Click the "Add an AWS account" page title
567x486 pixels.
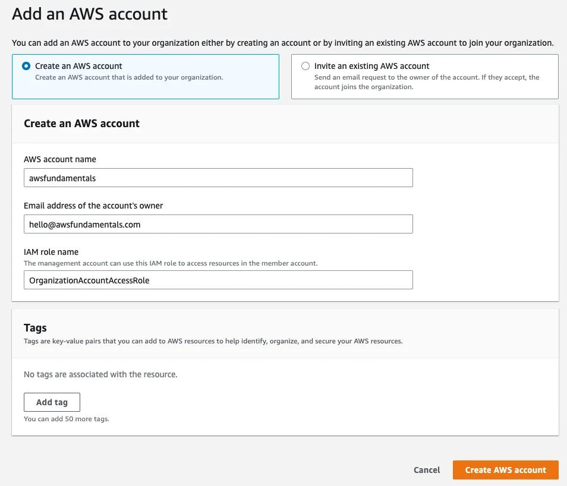click(90, 14)
